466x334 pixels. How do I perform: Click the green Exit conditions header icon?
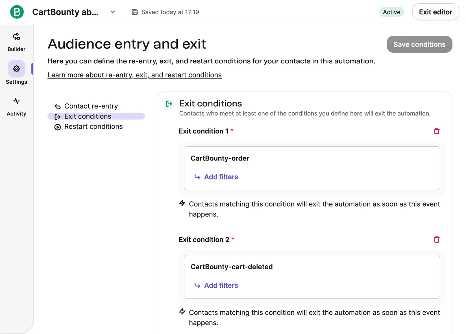pyautogui.click(x=169, y=104)
